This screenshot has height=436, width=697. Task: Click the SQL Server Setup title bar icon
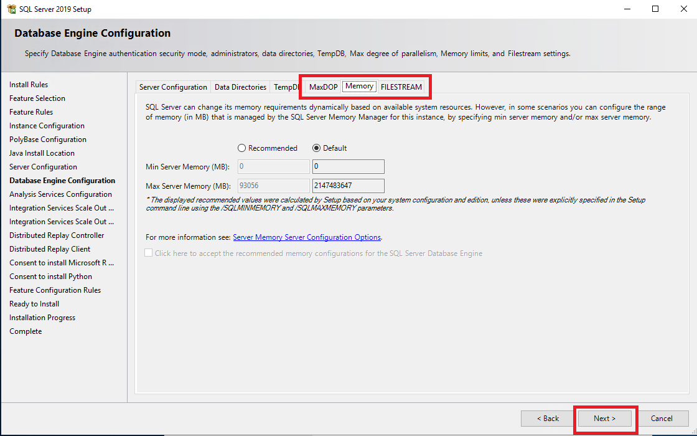(12, 9)
